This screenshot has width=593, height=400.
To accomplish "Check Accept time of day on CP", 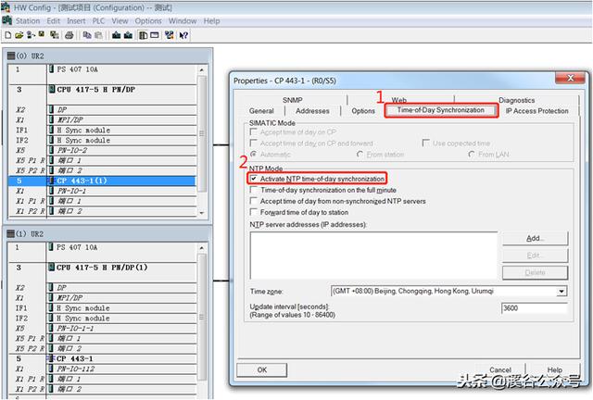I will pyautogui.click(x=254, y=132).
